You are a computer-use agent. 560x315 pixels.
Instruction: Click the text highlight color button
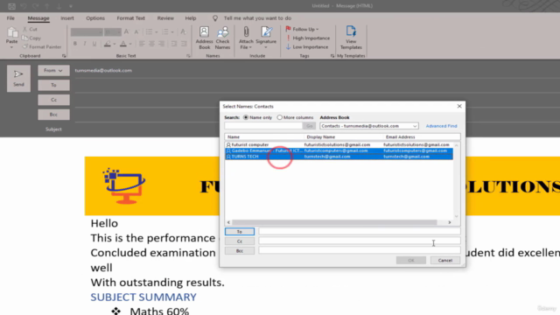[107, 44]
